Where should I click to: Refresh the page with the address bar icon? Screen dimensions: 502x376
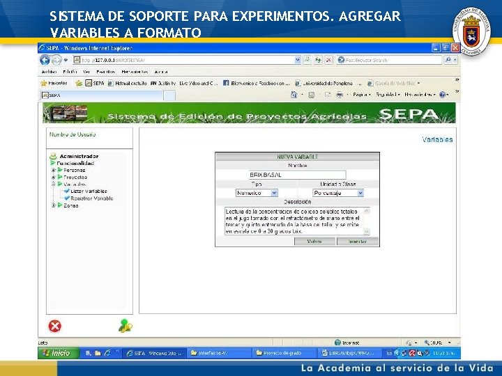coord(318,60)
